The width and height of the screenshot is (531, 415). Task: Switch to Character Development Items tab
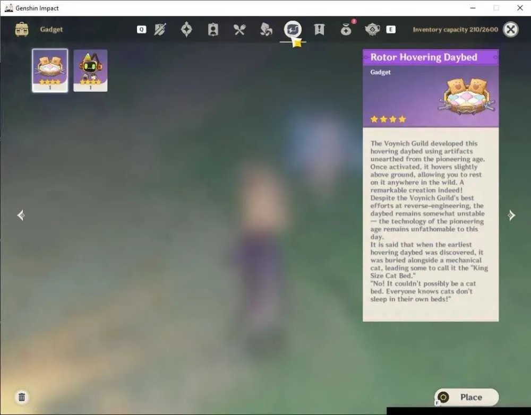(x=213, y=29)
